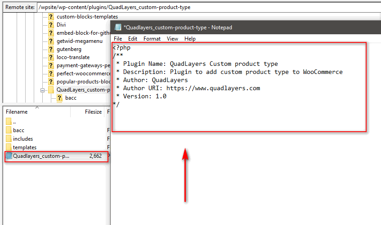Click the Notepad title bar icon
The width and height of the screenshot is (381, 225).
click(118, 27)
